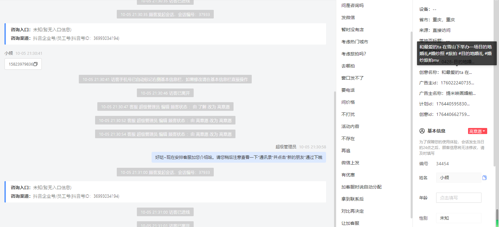Image resolution: width=499 pixels, height=227 pixels.
Task: Open the 高意愿 customer status dropdown
Action: click(x=477, y=131)
